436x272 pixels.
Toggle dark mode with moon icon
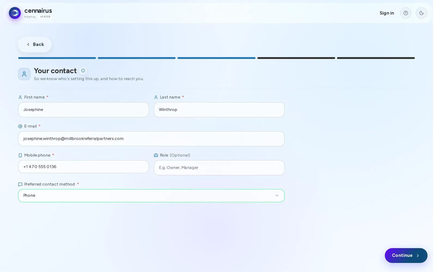[421, 13]
